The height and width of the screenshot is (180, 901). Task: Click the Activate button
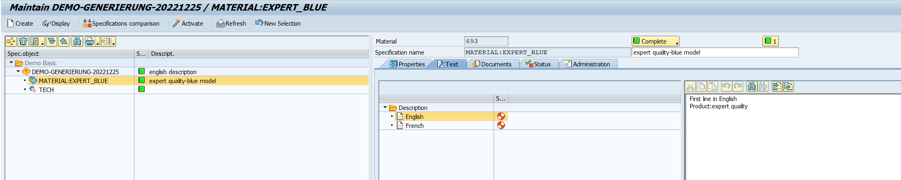coord(188,24)
